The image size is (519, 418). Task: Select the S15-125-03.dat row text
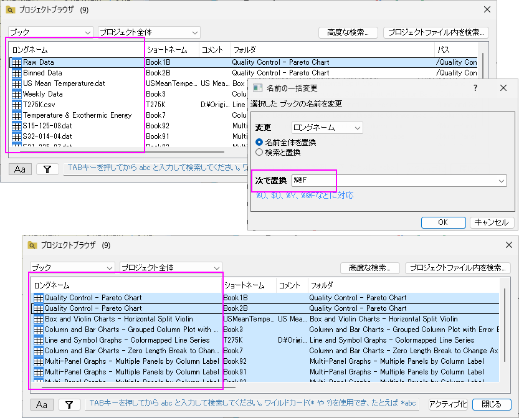[47, 126]
